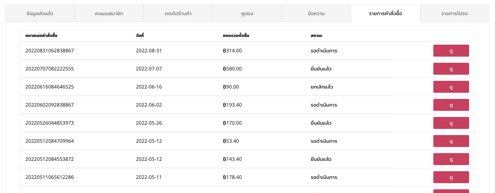Open the เครดิตร้านค้า tab
This screenshot has width=495, height=193.
(x=178, y=13)
